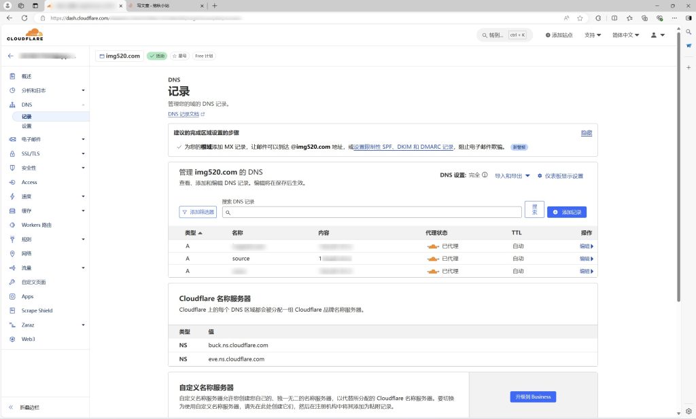Click the 缓存 storage icon
Image resolution: width=696 pixels, height=419 pixels.
point(12,211)
